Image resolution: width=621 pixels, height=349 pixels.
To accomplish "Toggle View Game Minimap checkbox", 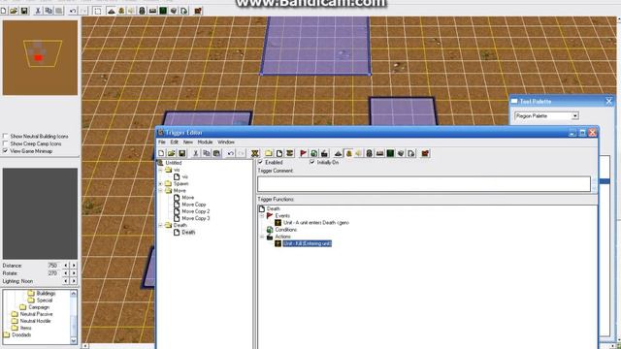I will click(x=5, y=151).
